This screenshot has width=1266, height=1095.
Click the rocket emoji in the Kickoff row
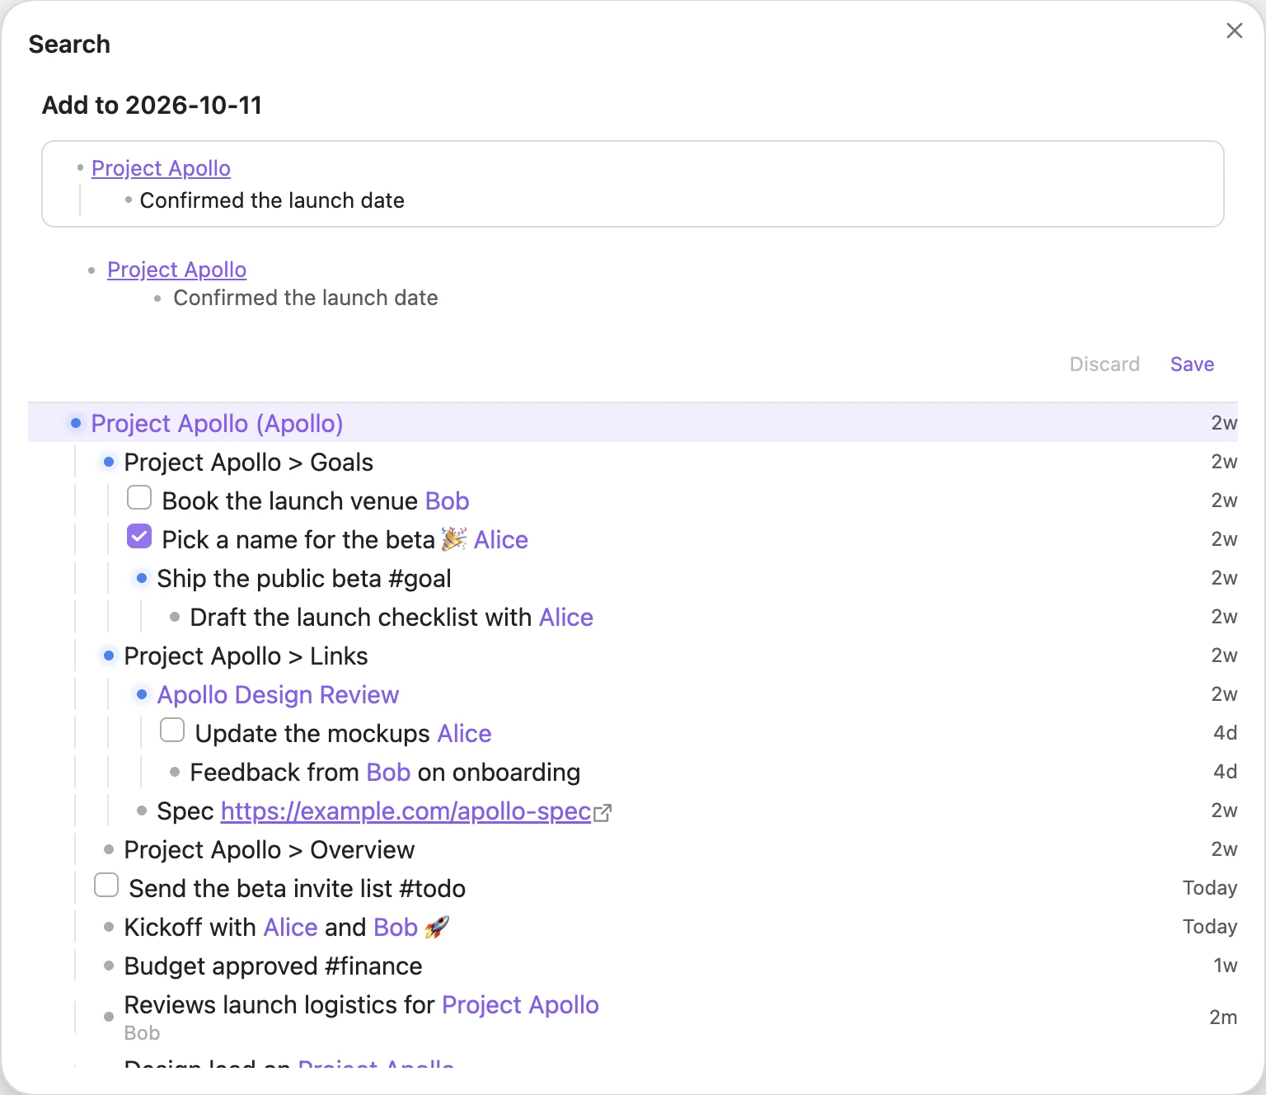437,927
